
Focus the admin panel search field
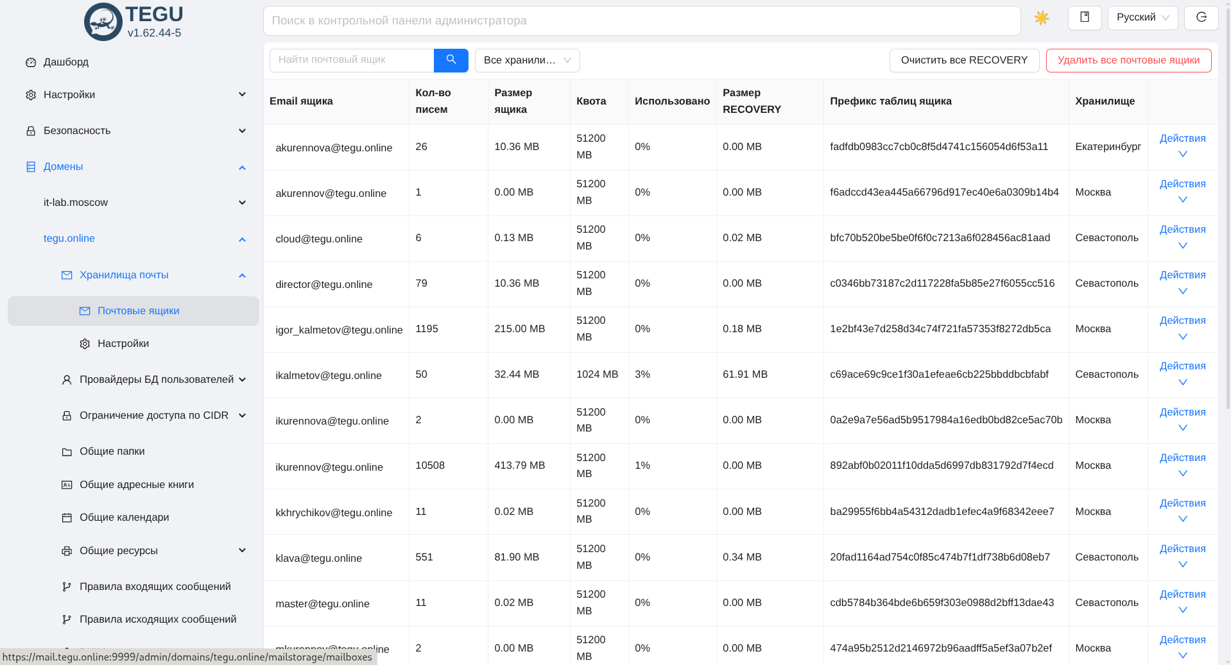[641, 21]
